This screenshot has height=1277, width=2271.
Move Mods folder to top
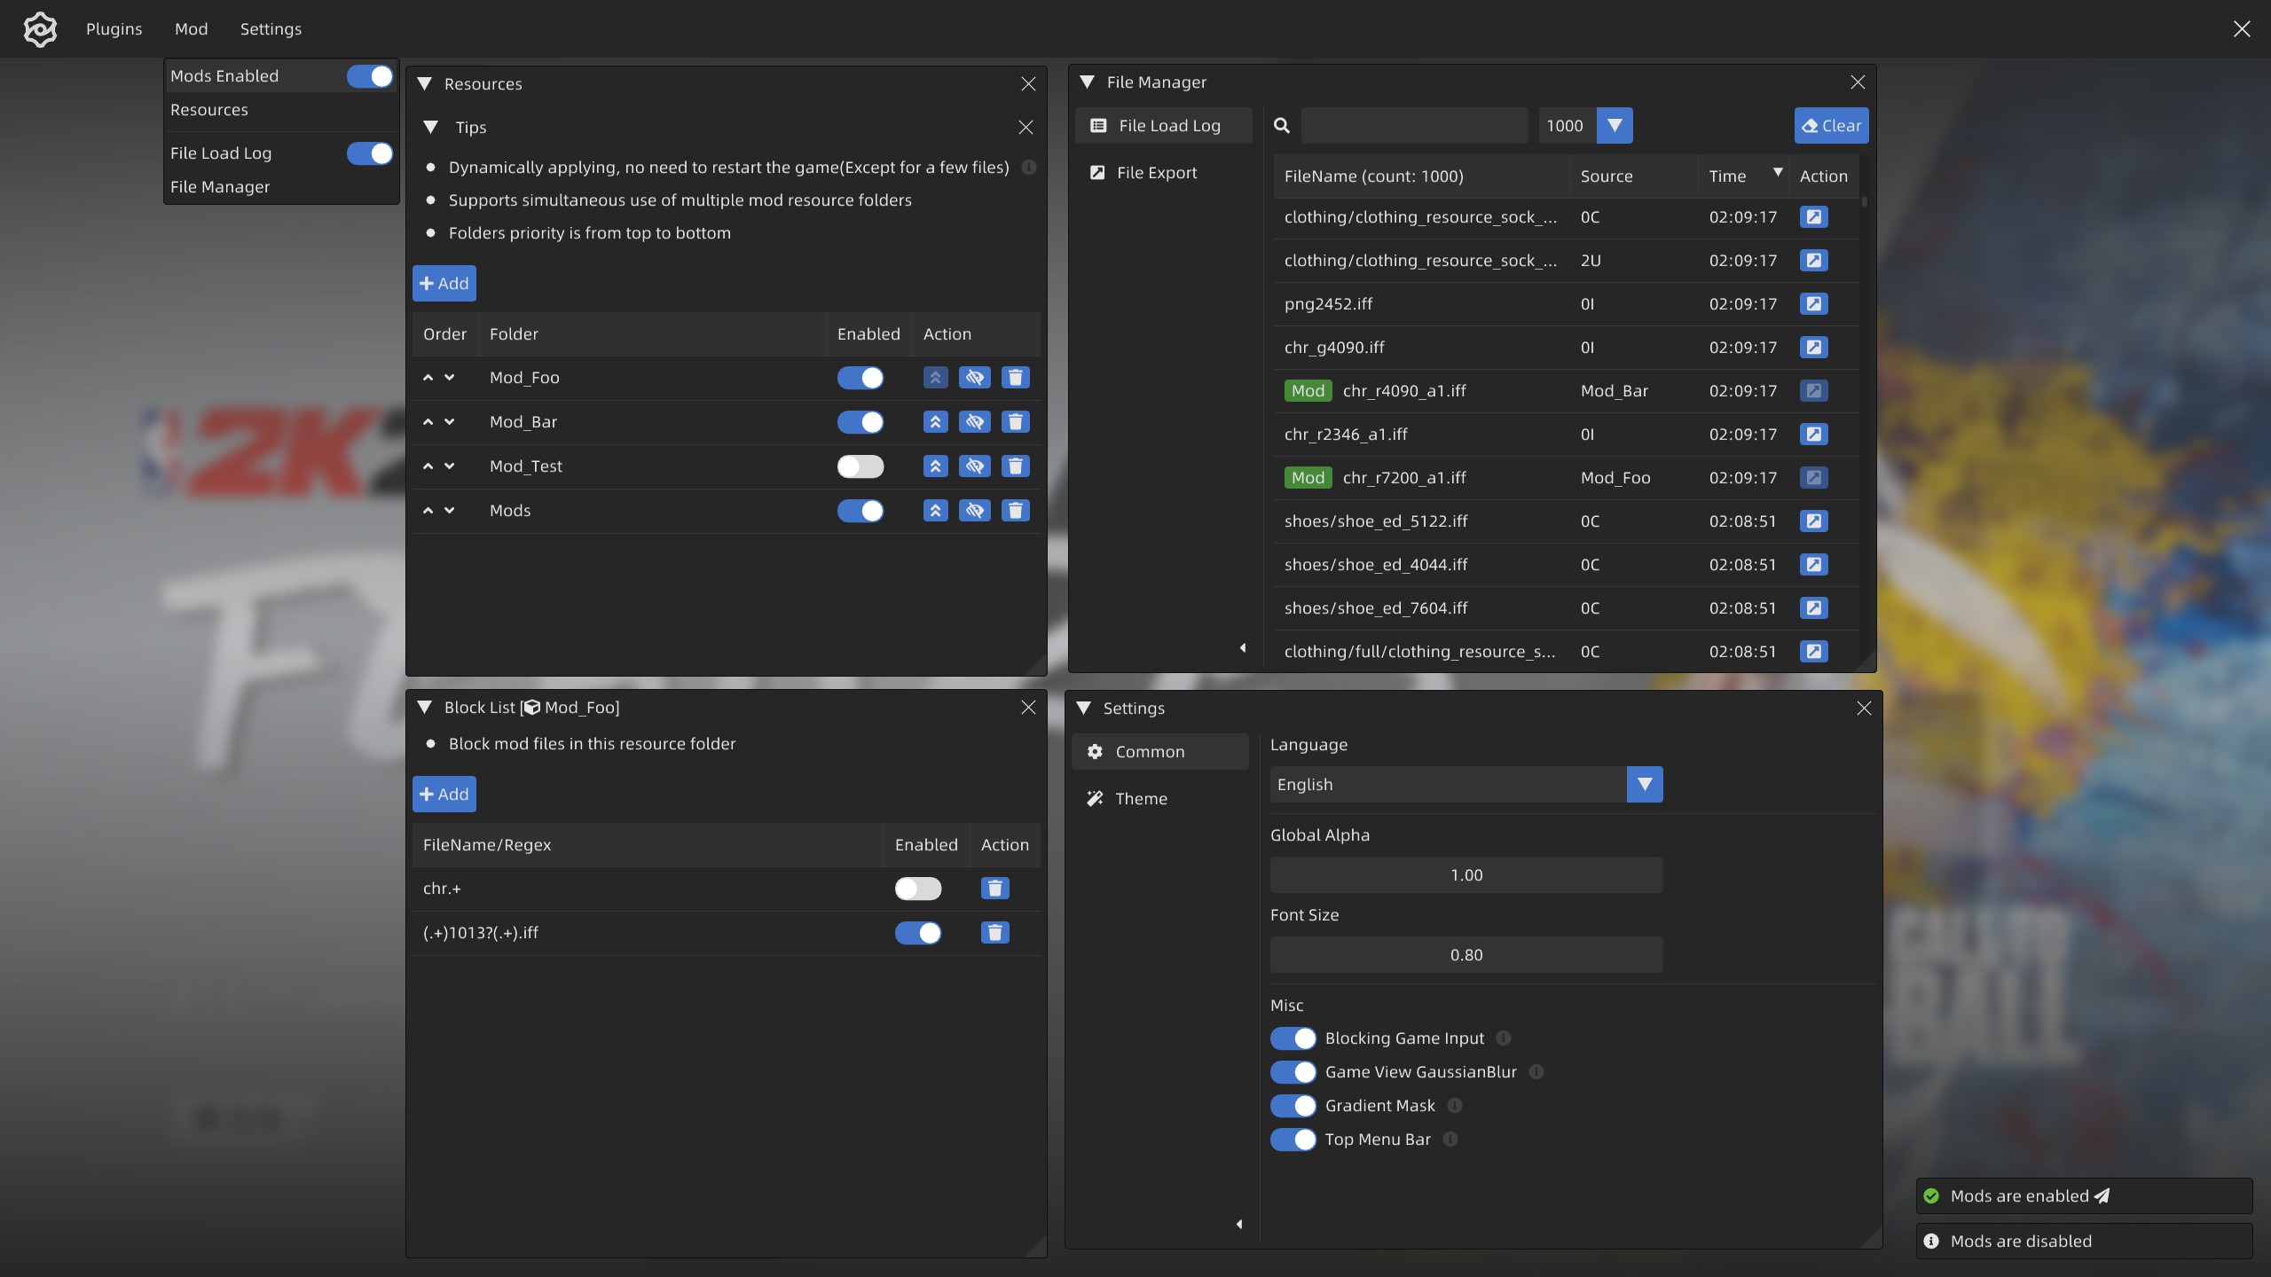click(x=935, y=511)
